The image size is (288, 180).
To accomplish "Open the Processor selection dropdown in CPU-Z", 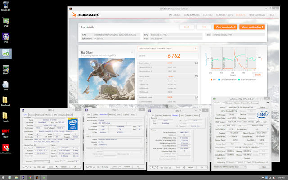I will pos(42,162).
